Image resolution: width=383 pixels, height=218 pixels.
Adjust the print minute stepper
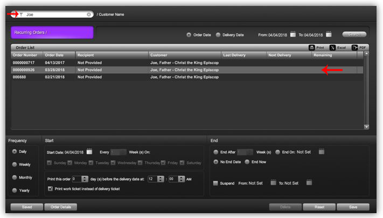click(x=181, y=179)
